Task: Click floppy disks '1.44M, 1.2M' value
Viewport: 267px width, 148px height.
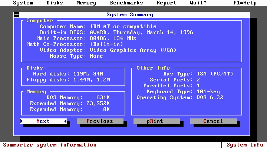Action: coord(92,80)
